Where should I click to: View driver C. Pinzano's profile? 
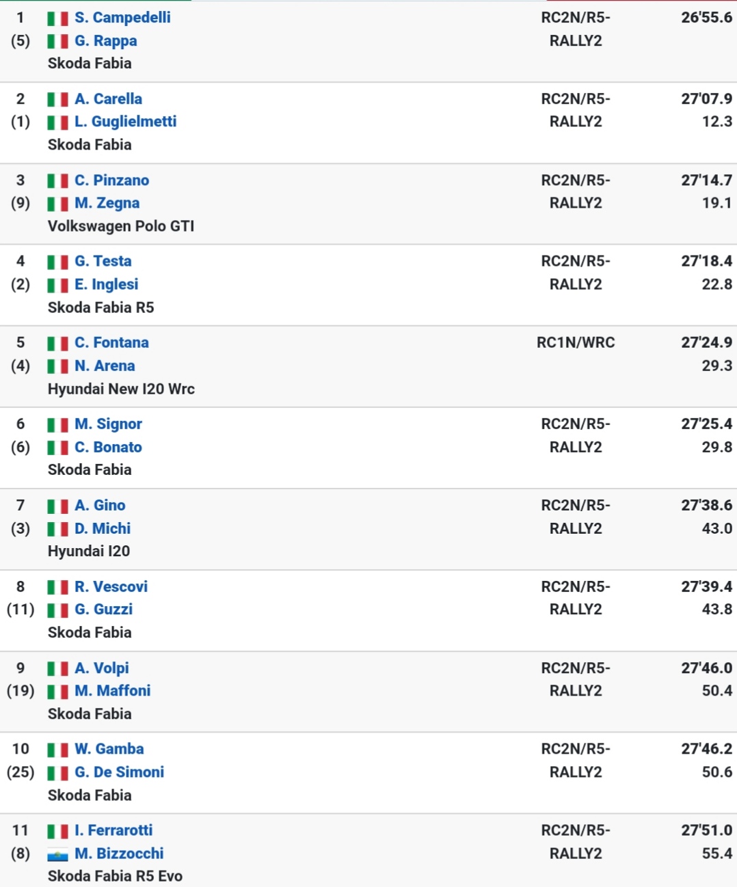[111, 180]
